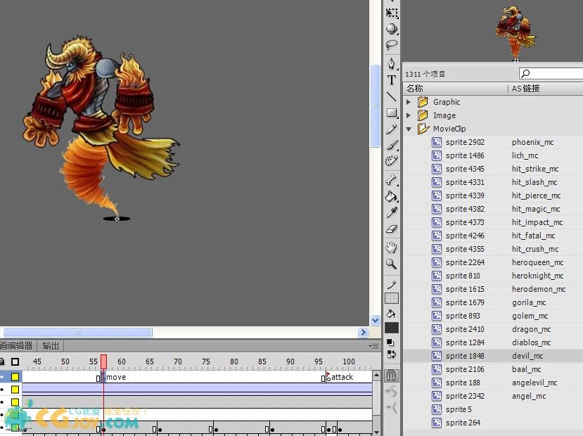
Task: Select the Line tool
Action: [x=392, y=96]
